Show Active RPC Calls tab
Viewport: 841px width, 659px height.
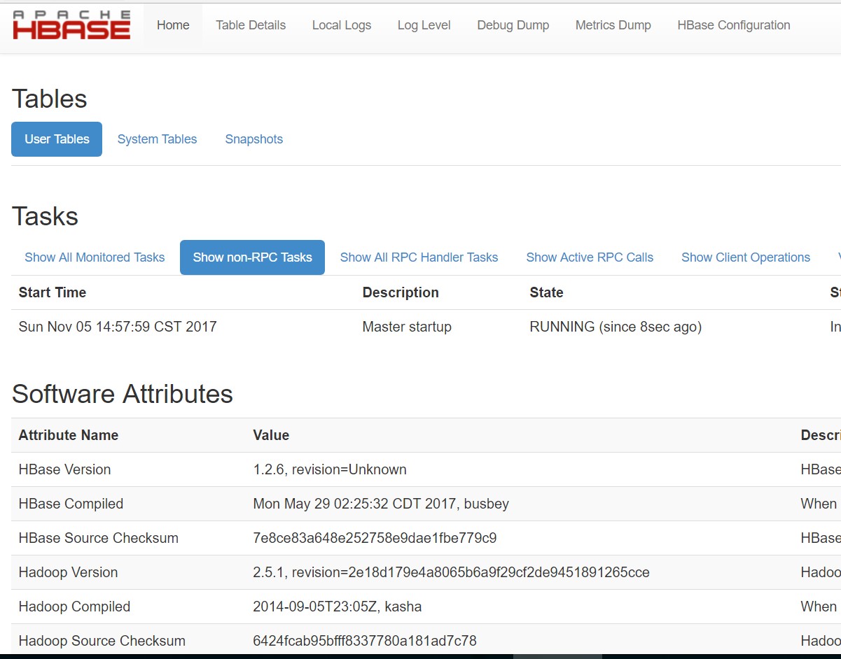point(590,257)
